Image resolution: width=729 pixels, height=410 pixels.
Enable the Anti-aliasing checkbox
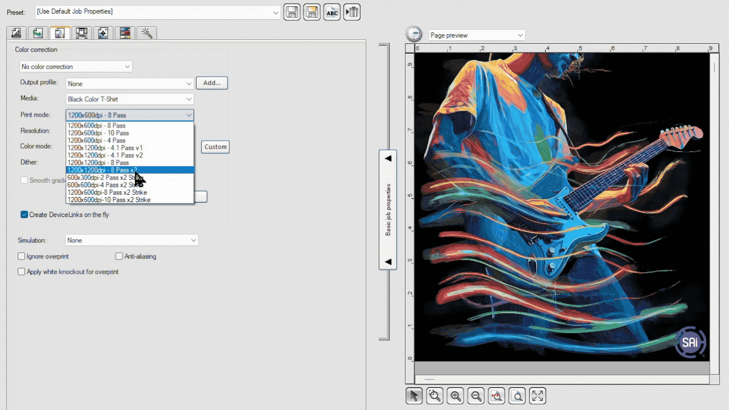[x=119, y=256]
